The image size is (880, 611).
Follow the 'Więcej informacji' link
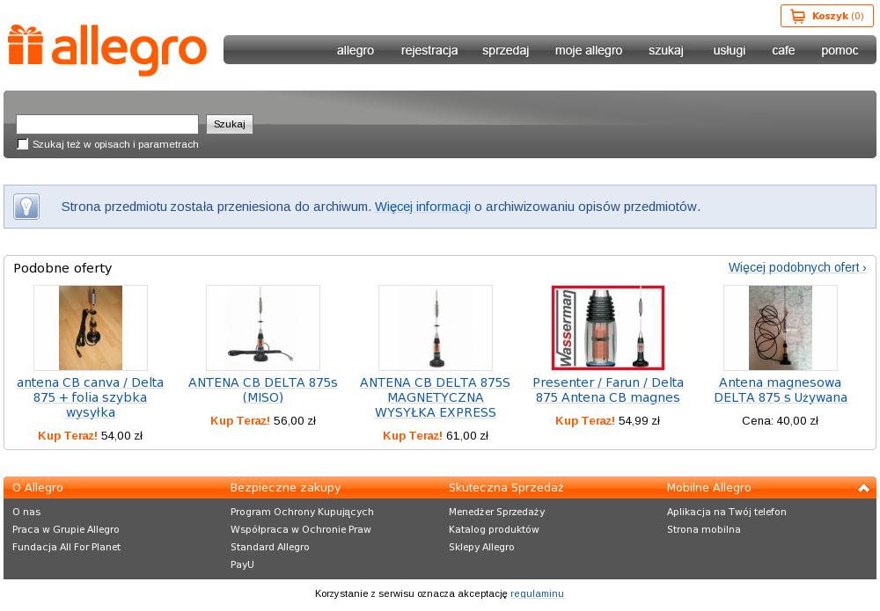point(422,207)
